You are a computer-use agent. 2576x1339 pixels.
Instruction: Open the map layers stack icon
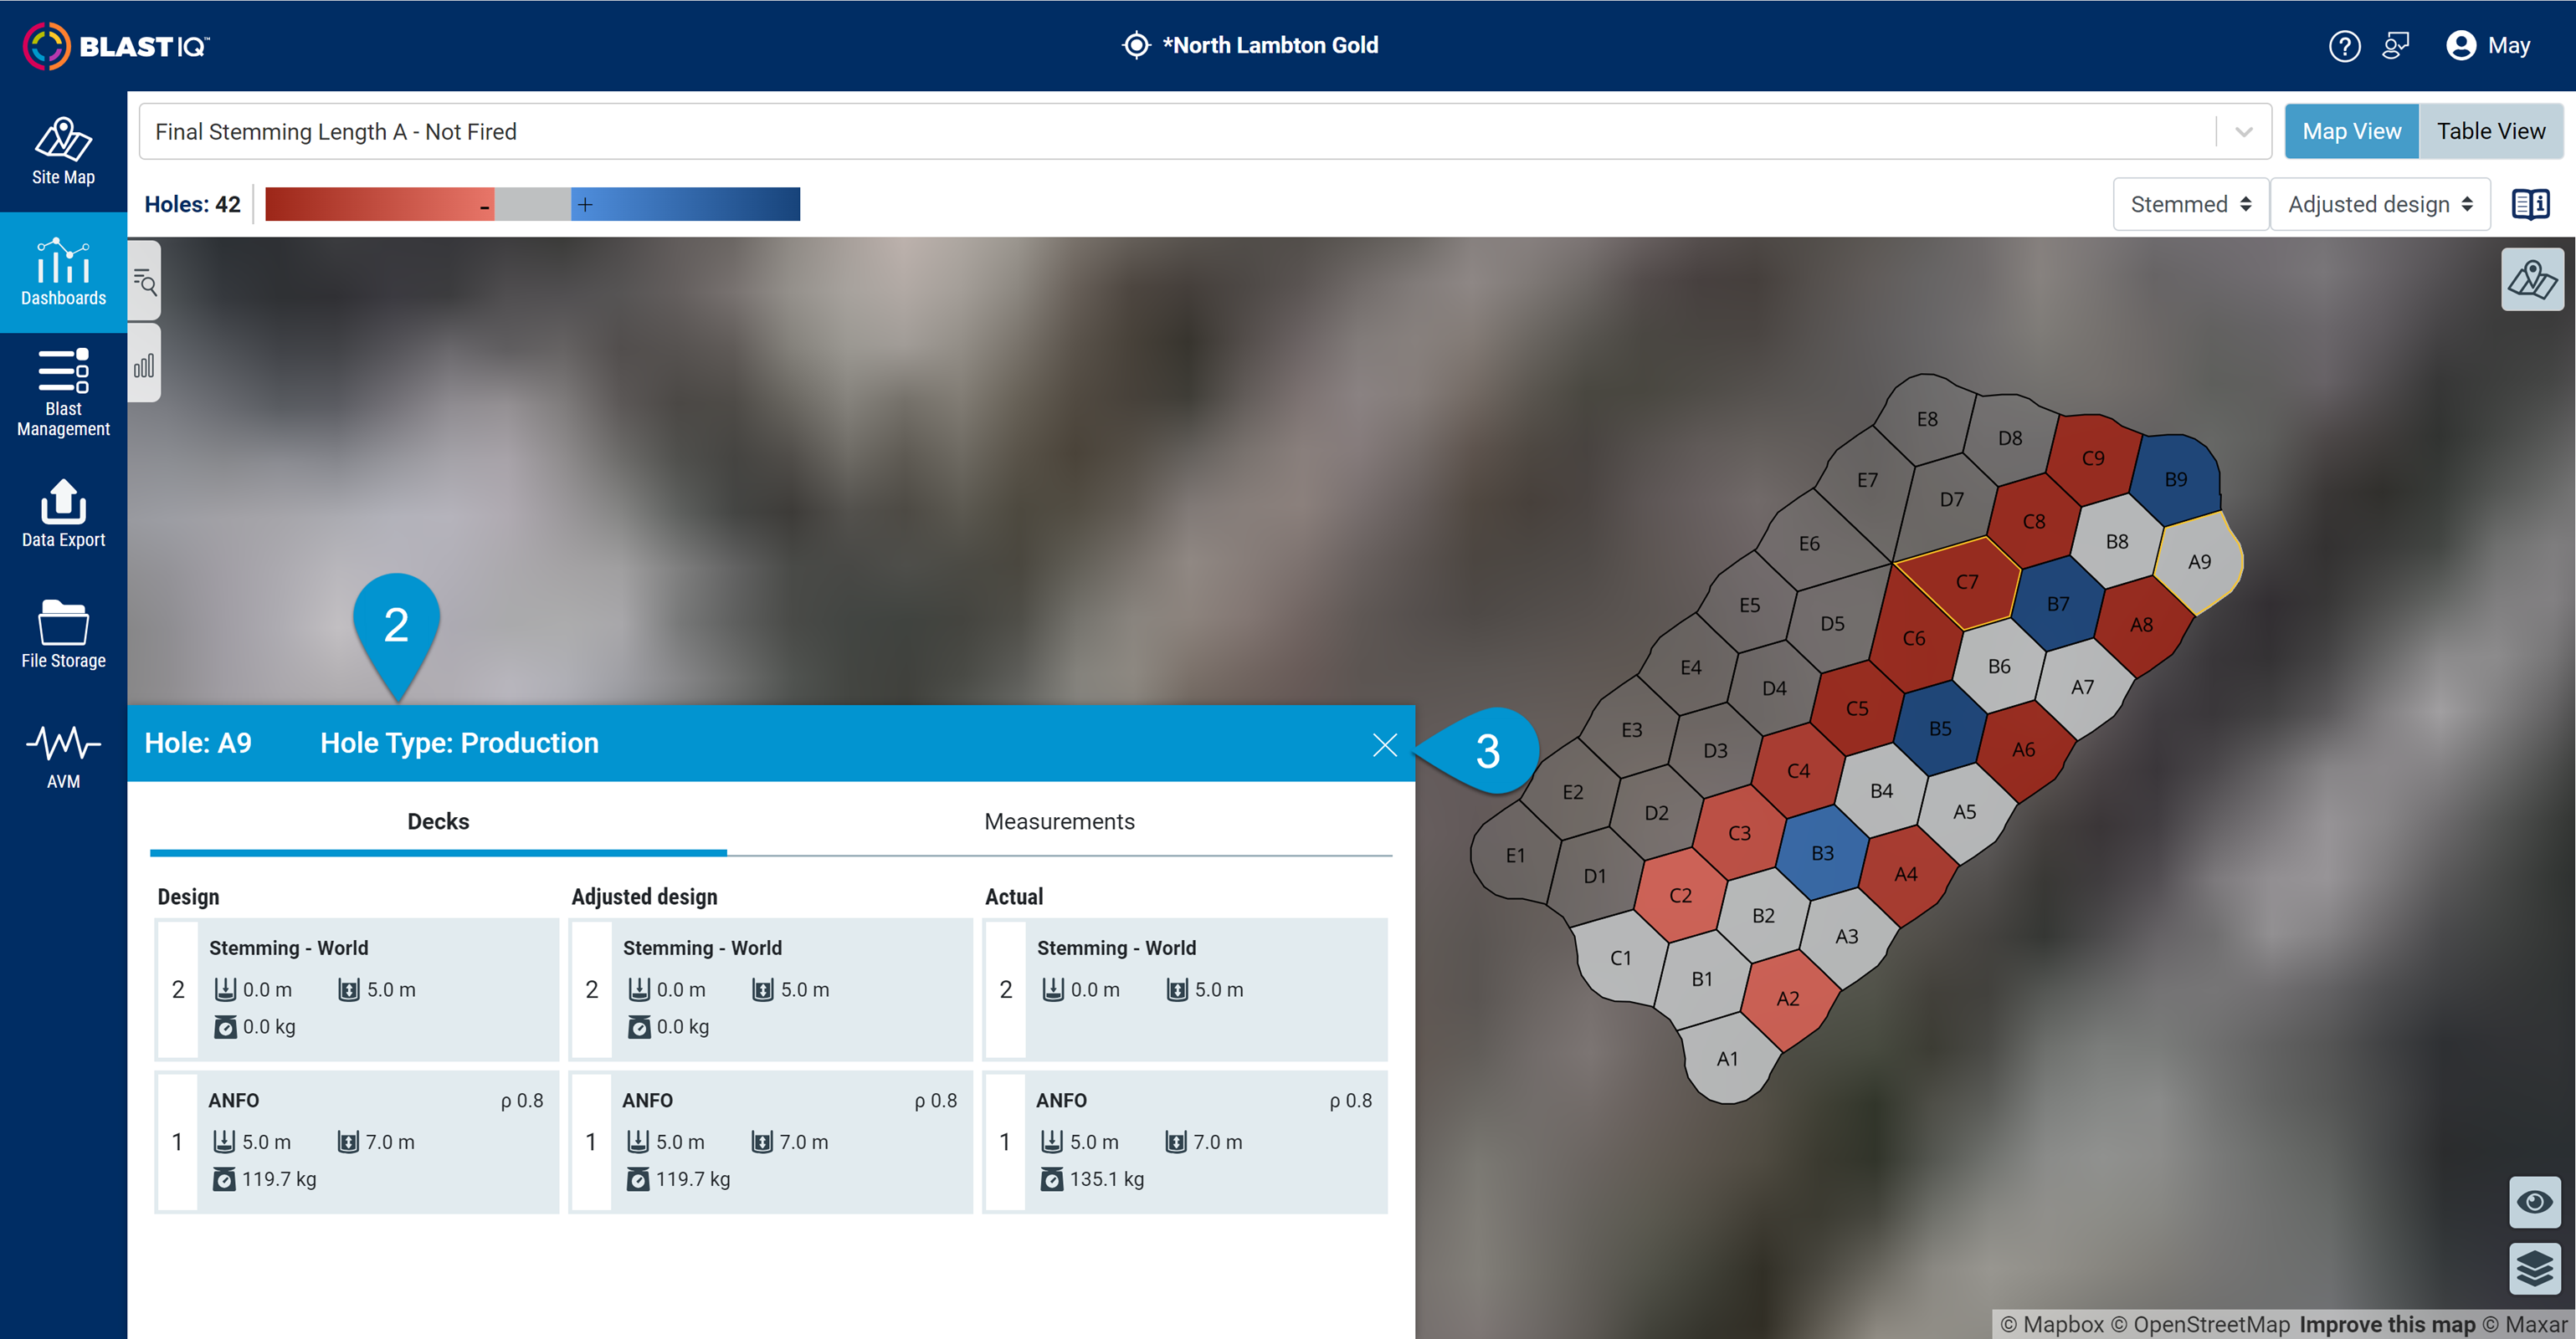tap(2534, 1268)
